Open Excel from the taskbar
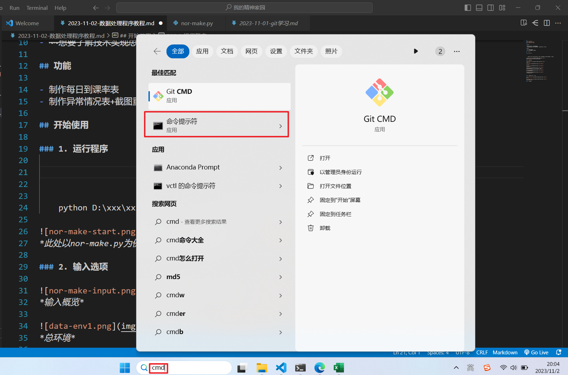The width and height of the screenshot is (568, 375). point(339,368)
